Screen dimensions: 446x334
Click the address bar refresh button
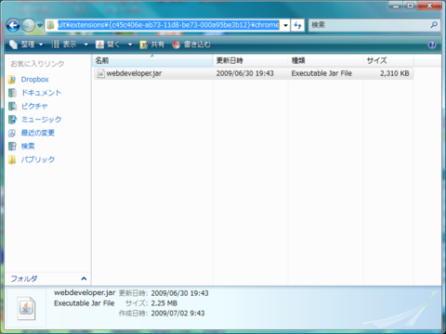[x=297, y=25]
